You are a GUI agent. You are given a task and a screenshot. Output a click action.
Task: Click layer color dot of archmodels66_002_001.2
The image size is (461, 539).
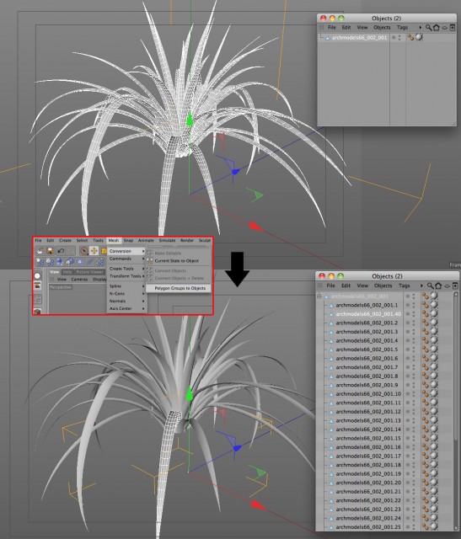408,323
